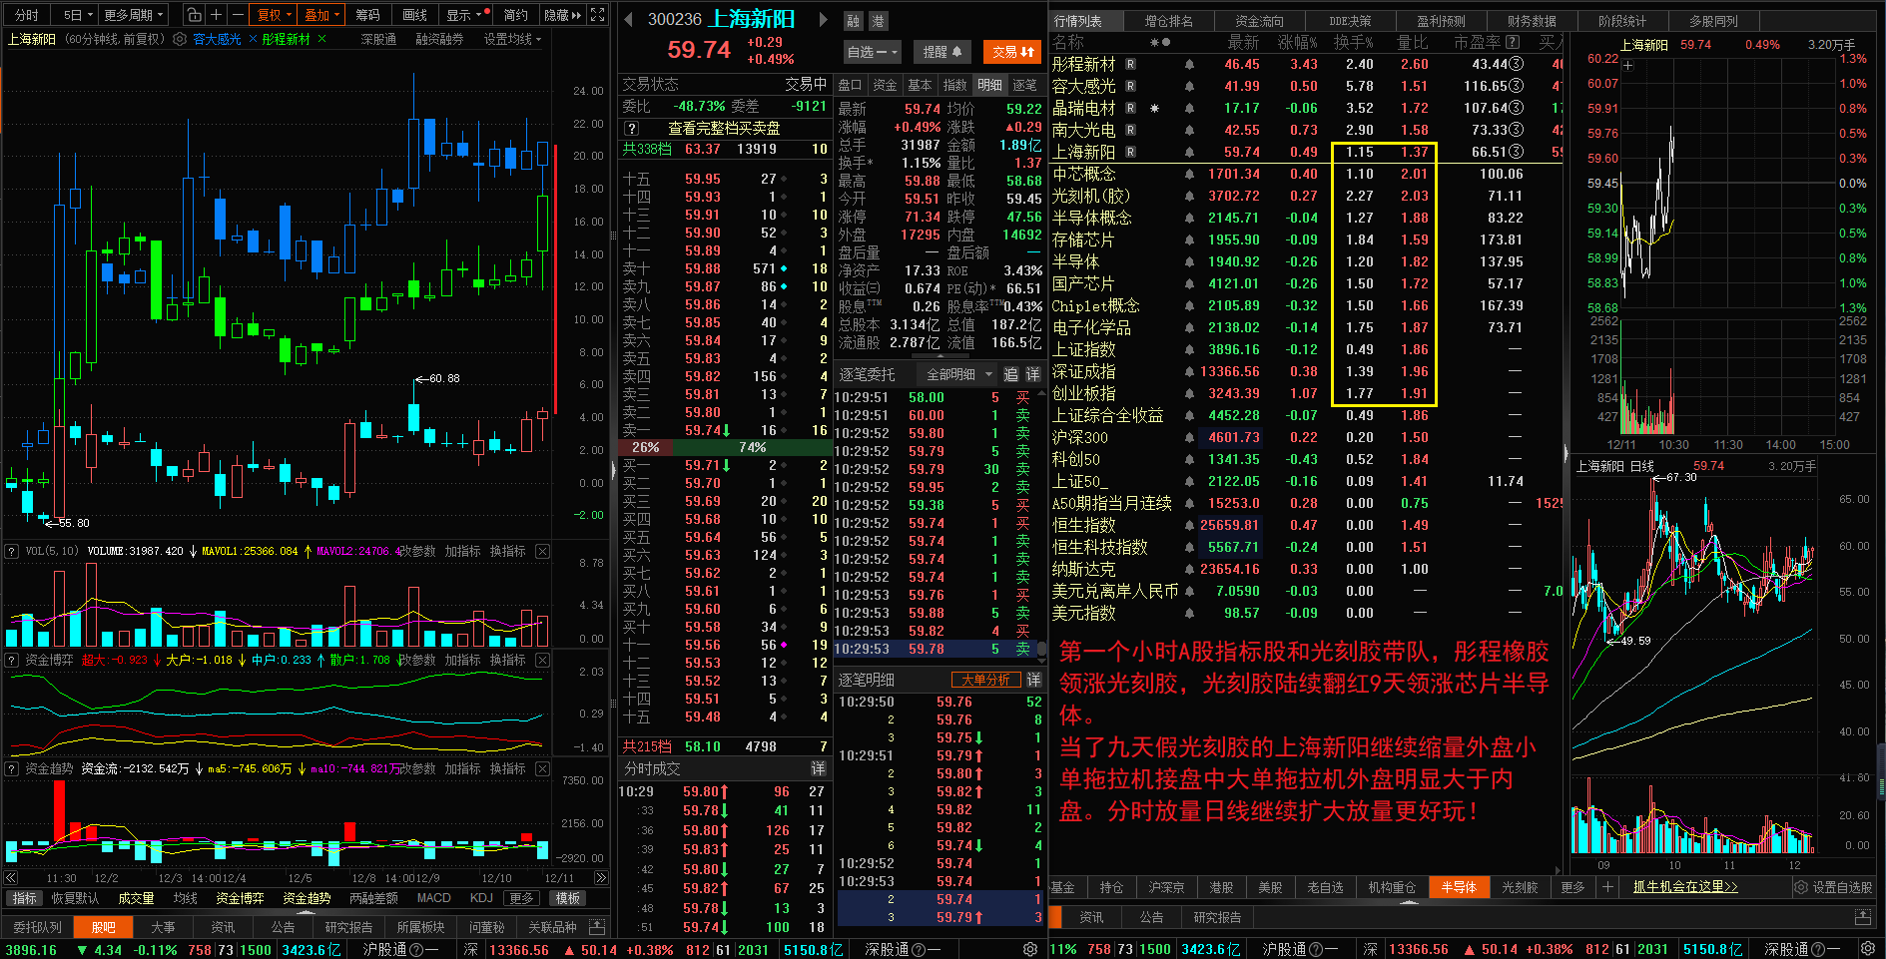This screenshot has width=1886, height=959.
Task: Open 复权 adjustment dropdown
Action: (275, 15)
